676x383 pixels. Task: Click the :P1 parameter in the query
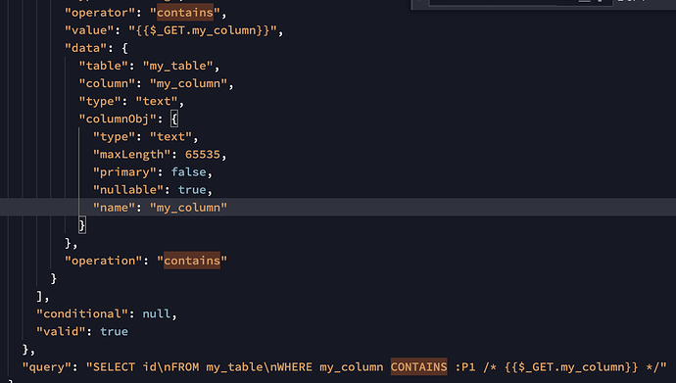[x=465, y=367]
